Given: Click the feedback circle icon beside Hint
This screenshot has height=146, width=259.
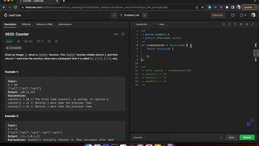Looking at the screenshot, I should coord(123,34).
